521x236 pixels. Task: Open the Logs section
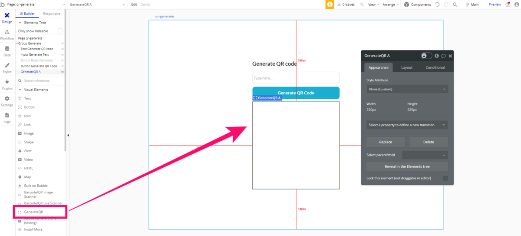tap(7, 118)
